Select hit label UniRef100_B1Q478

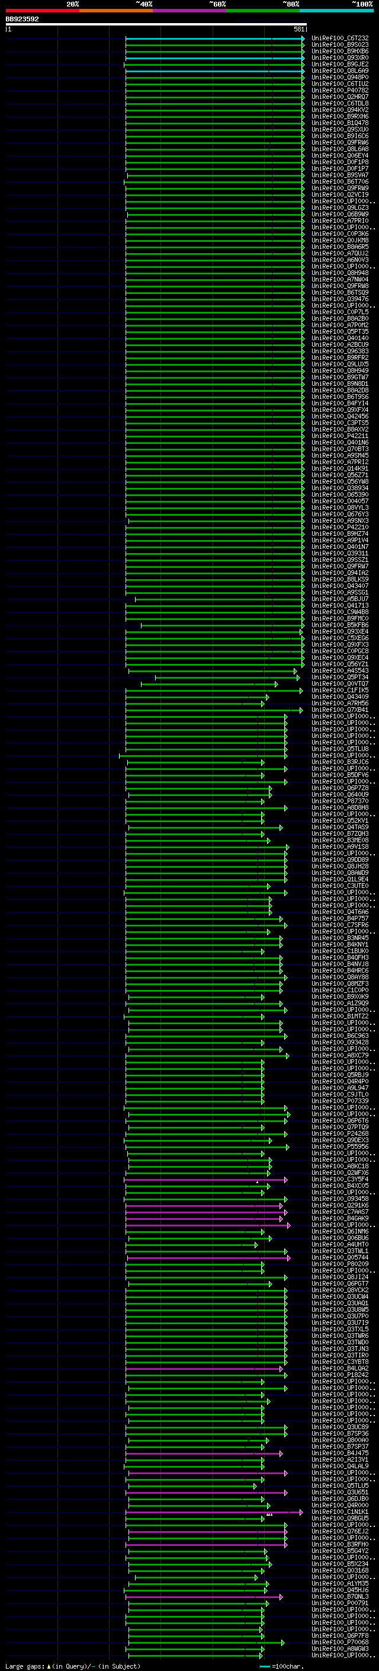click(x=340, y=123)
